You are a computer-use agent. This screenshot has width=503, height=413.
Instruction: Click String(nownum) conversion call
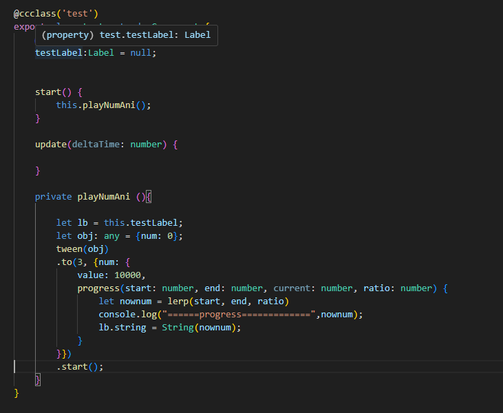click(199, 328)
